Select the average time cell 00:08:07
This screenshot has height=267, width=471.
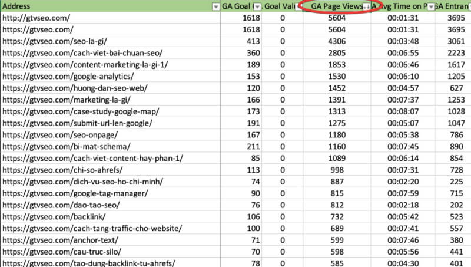tap(403, 111)
